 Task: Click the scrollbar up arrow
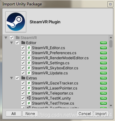(x=111, y=37)
